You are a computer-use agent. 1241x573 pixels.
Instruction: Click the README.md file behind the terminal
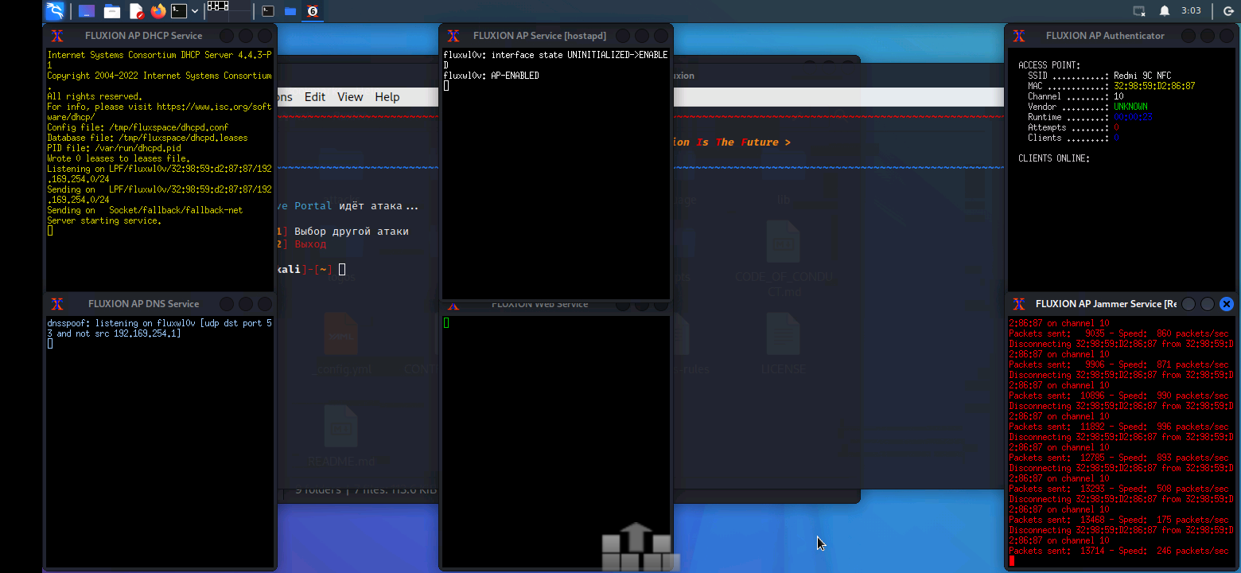[341, 436]
